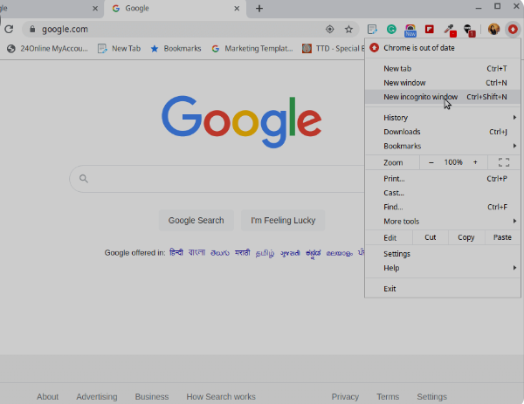The image size is (524, 404).
Task: Open Settings from the Chrome menu
Action: tap(443, 254)
